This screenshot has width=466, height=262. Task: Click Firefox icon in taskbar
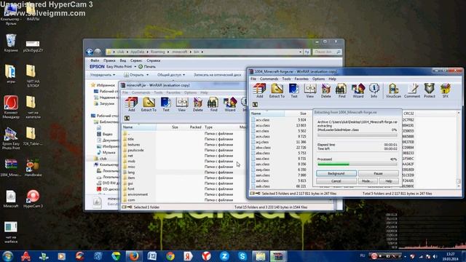tap(134, 256)
